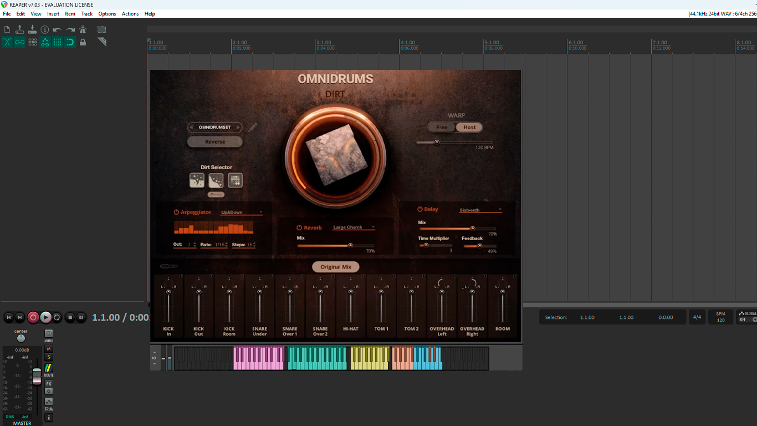Viewport: 757px width, 426px height.
Task: Select the second Dirt Selector icon
Action: tap(216, 180)
